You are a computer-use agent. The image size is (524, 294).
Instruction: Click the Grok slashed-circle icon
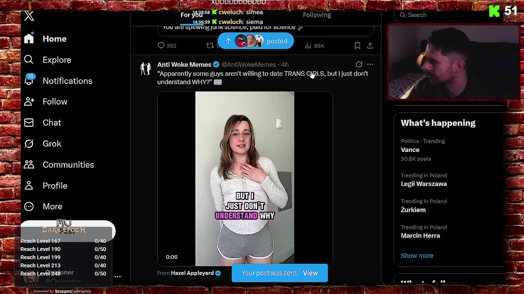(x=29, y=144)
